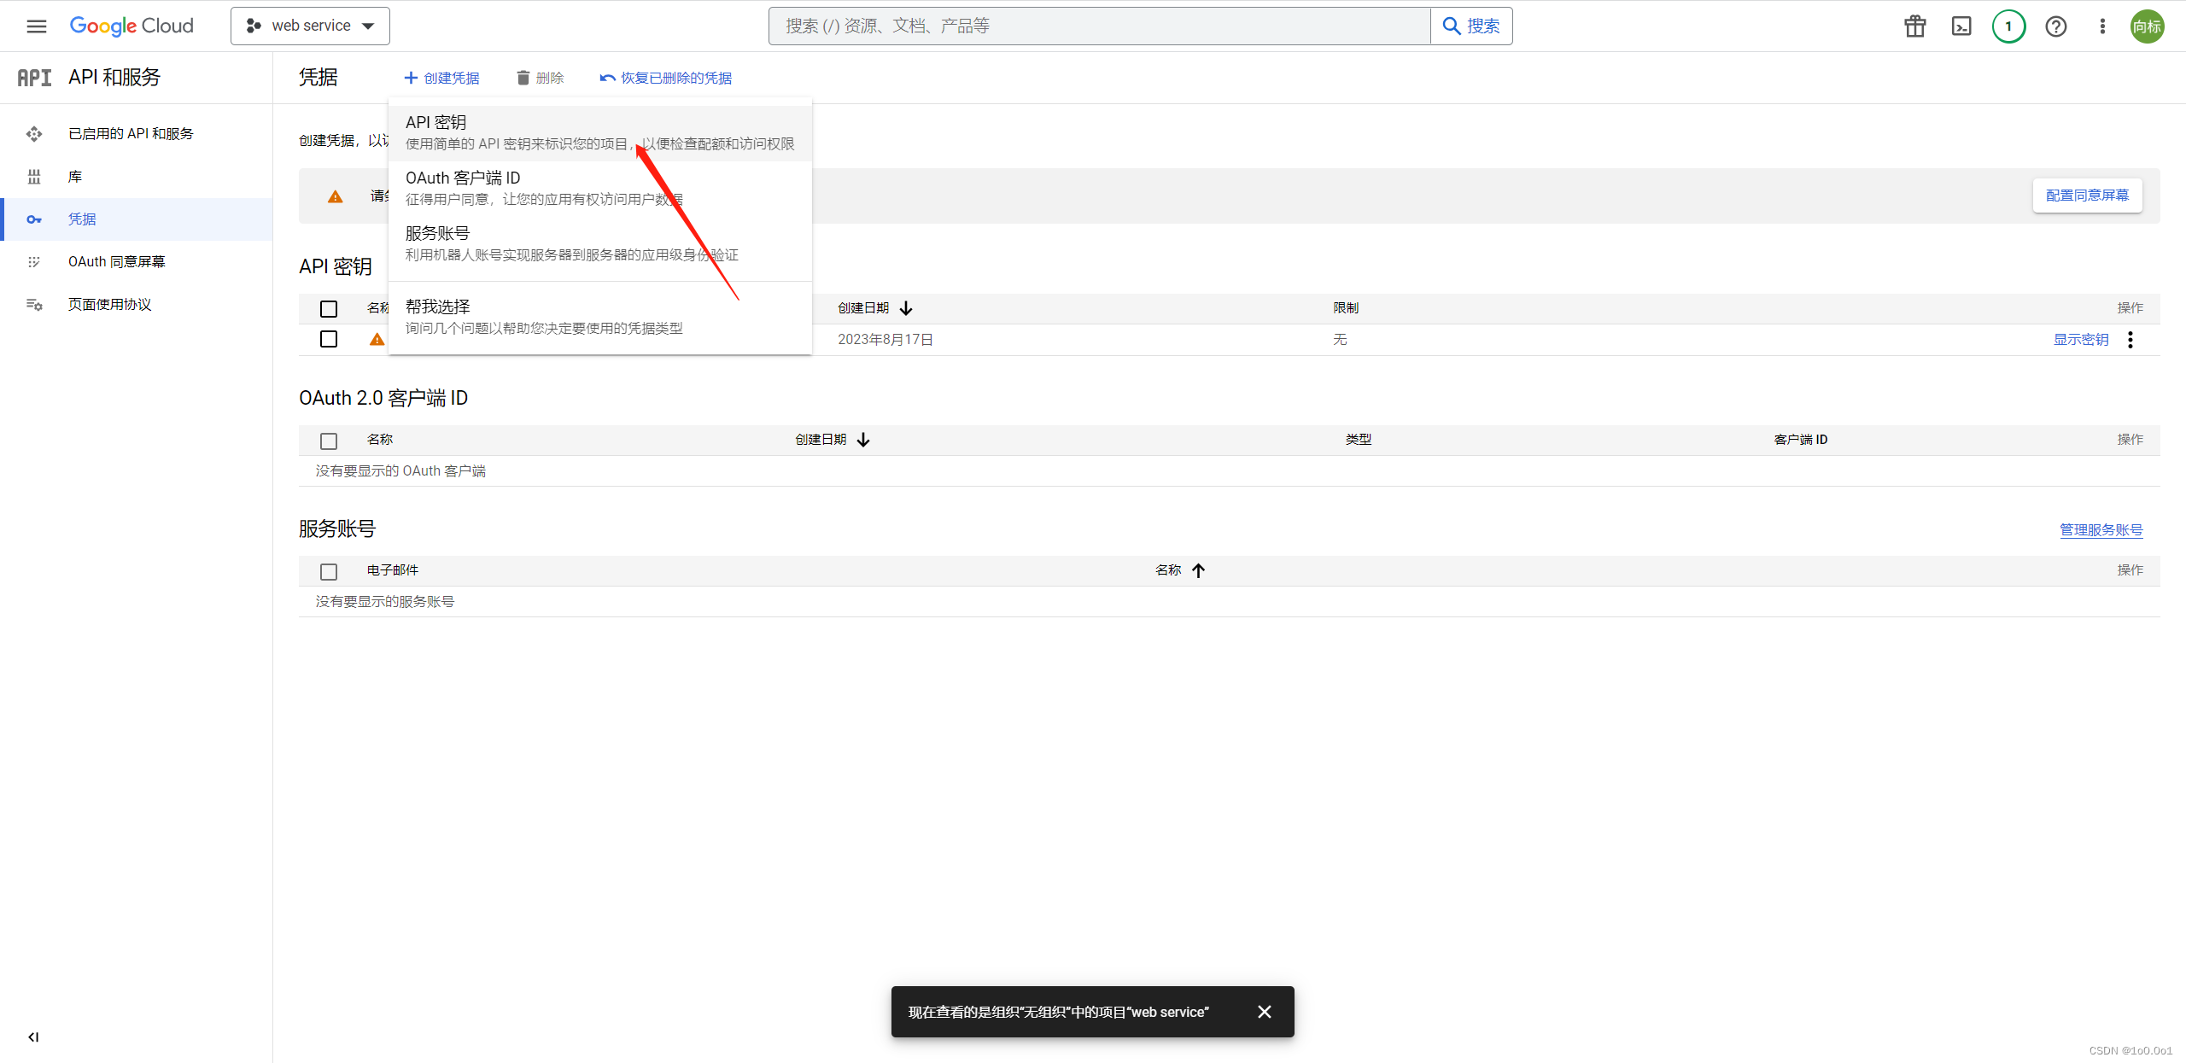2186x1063 pixels.
Task: Click the 恢复已删除的凭据 restore icon
Action: (x=604, y=77)
